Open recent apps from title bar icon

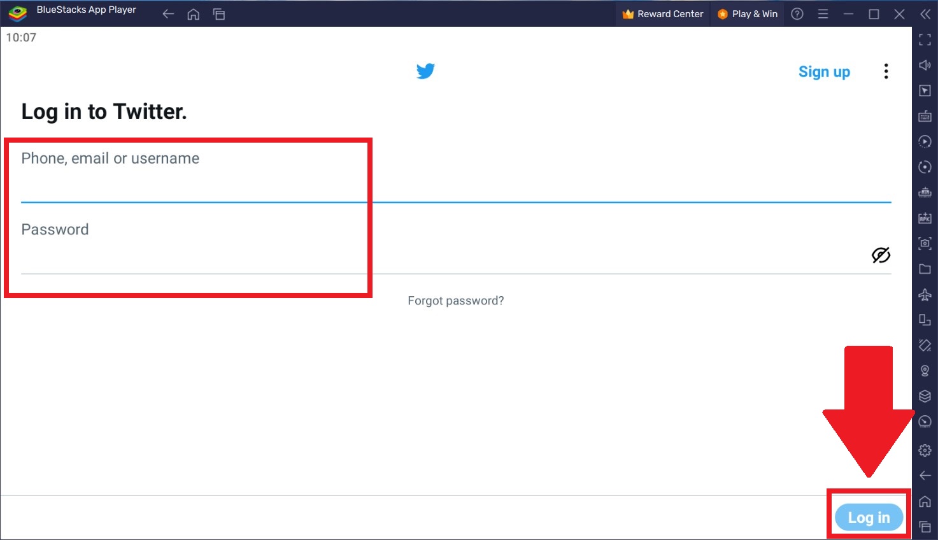[219, 14]
